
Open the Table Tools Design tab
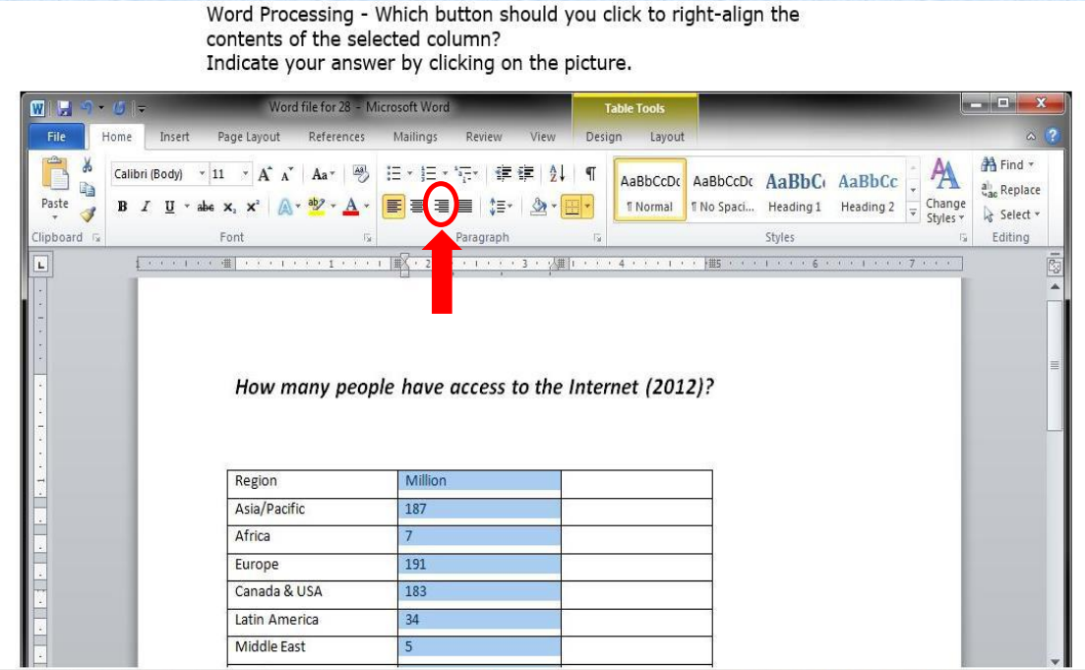pyautogui.click(x=603, y=137)
